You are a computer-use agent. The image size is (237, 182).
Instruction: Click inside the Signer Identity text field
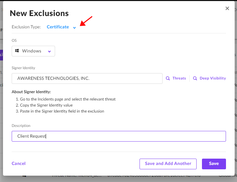tap(87, 78)
